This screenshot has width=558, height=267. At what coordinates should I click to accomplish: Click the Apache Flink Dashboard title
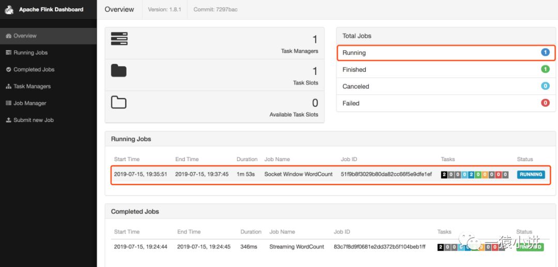point(51,10)
